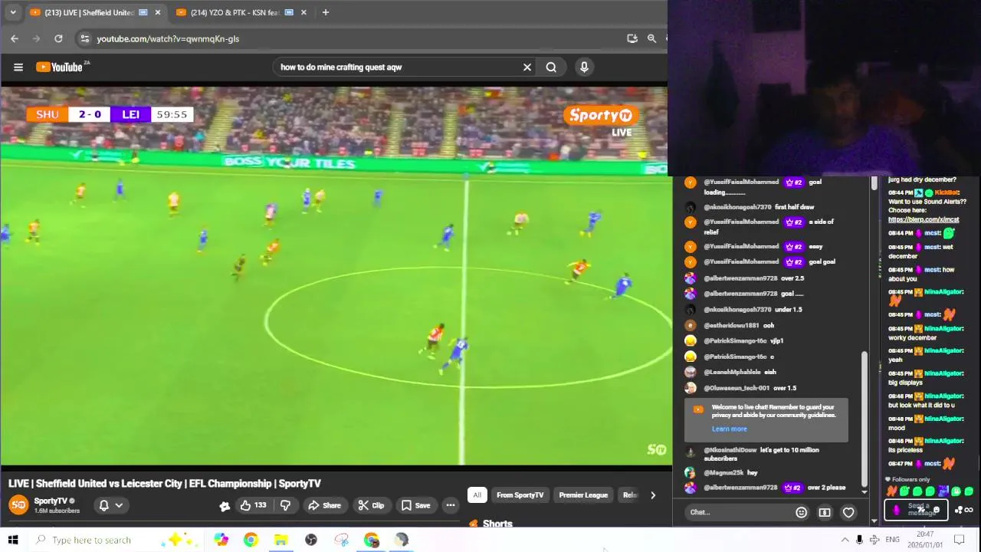The height and width of the screenshot is (552, 981).
Task: Open blerp.com sound alerts link
Action: click(924, 219)
